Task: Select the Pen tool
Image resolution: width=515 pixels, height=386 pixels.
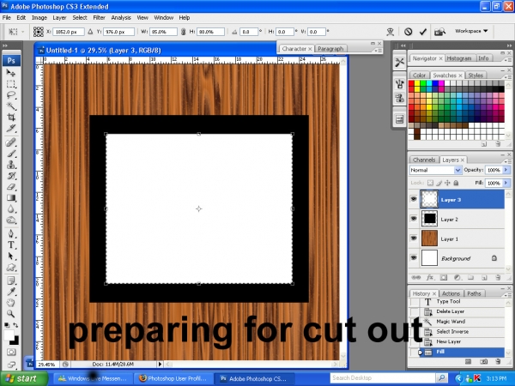Action: (11, 233)
